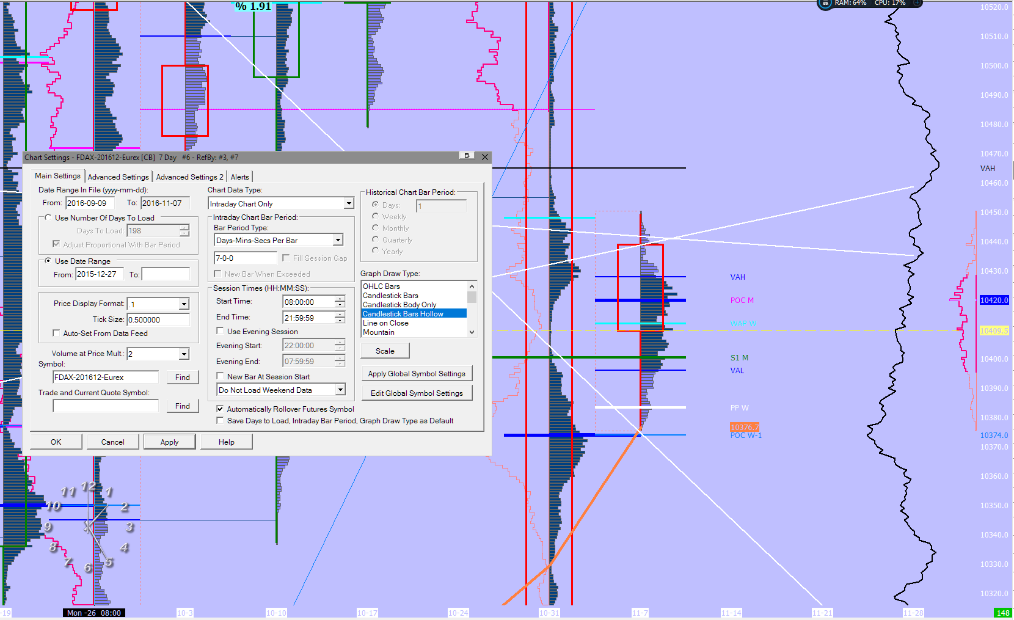Select Line on Close draw type
1014x620 pixels.
[385, 323]
